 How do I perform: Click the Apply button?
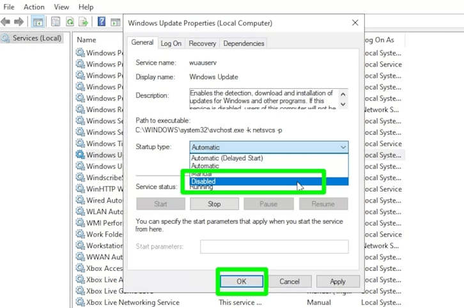pos(337,281)
